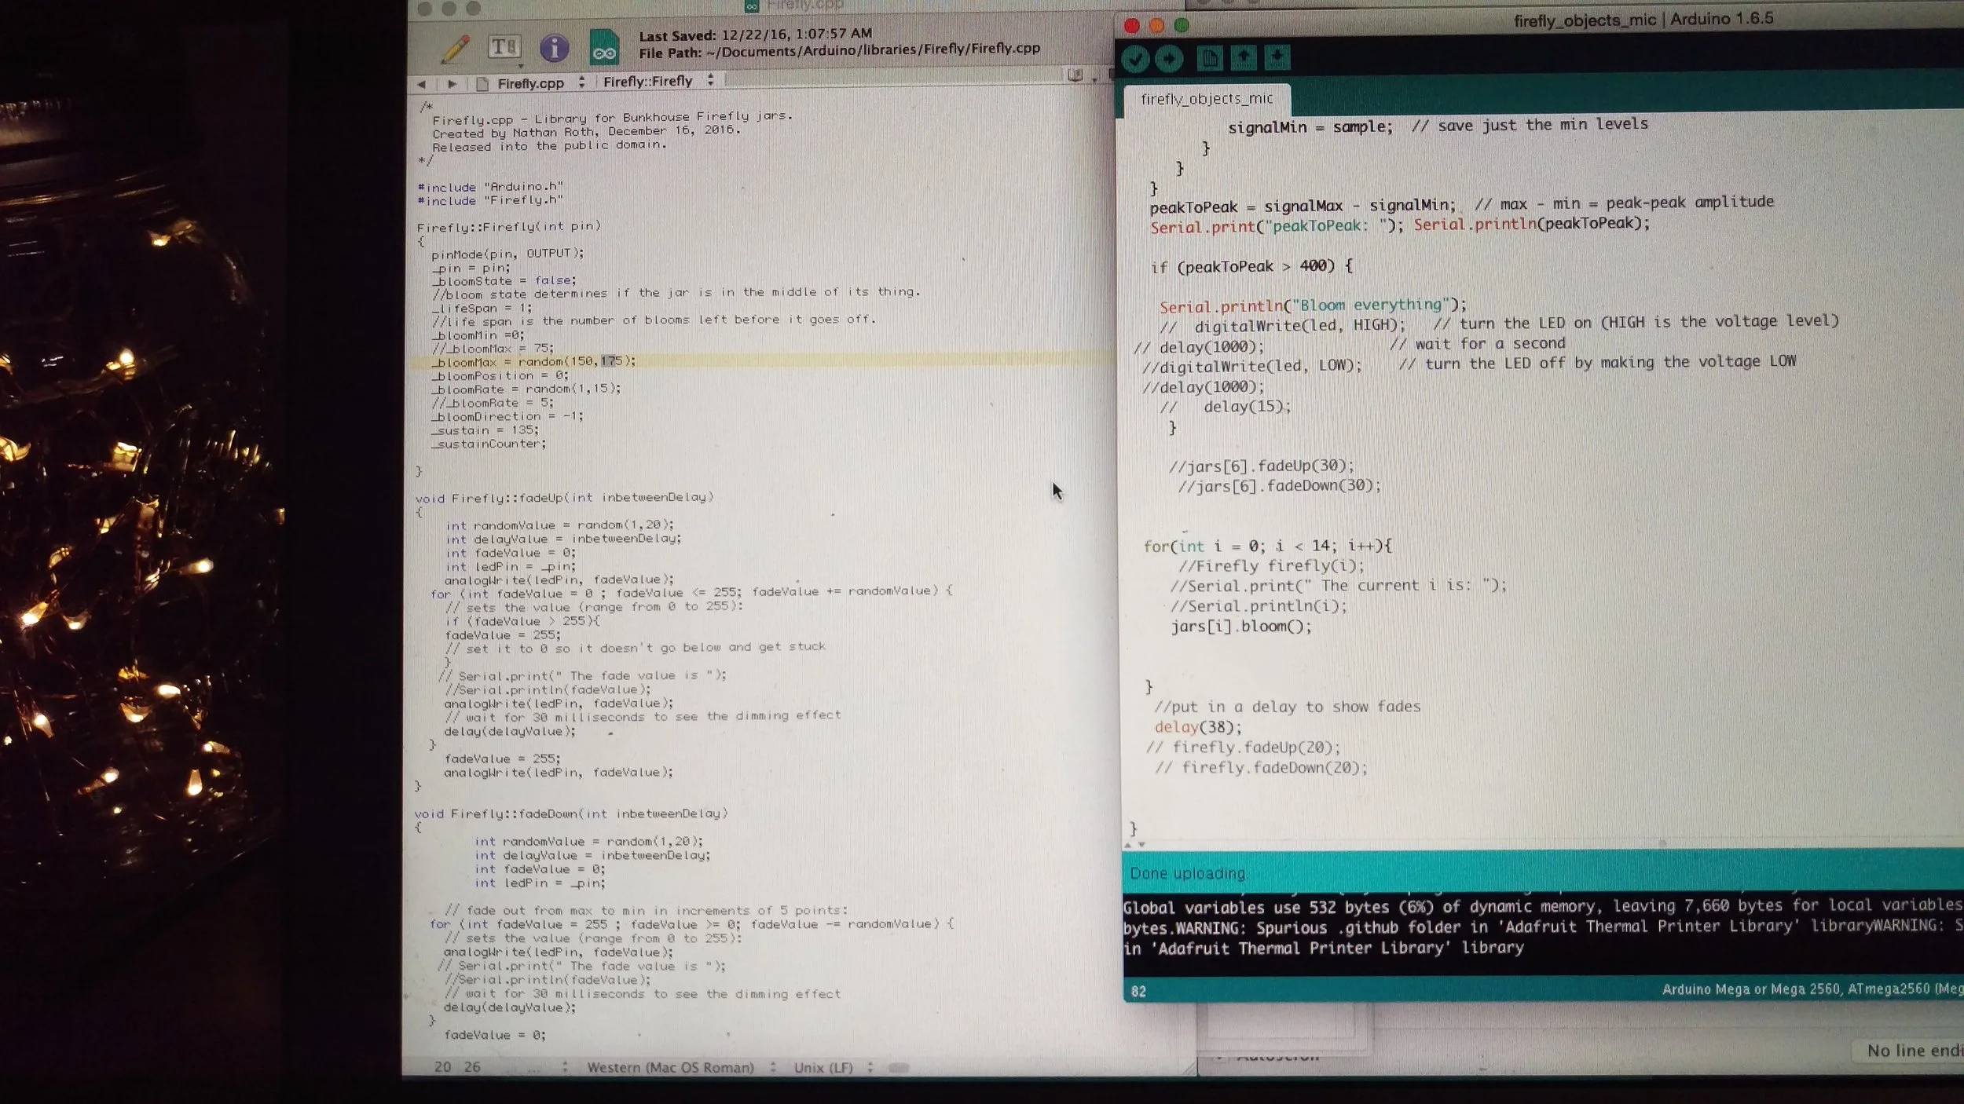Click the Arduino window's orange minimize button
The width and height of the screenshot is (1964, 1104).
pos(1156,26)
